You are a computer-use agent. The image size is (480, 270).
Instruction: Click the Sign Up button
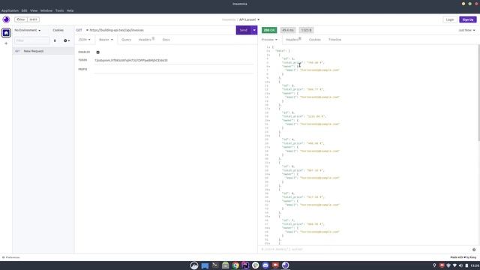[x=468, y=19]
